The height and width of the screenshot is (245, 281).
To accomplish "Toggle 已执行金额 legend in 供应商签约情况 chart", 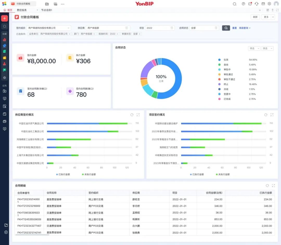I will click(x=63, y=174).
